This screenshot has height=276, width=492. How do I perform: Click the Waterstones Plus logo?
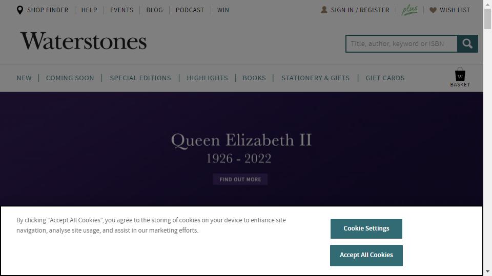[x=409, y=10]
